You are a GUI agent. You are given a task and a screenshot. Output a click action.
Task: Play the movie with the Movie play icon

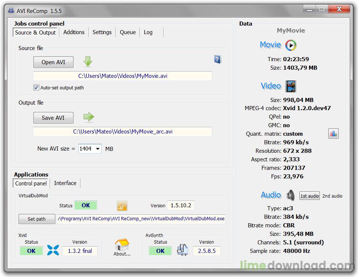(x=290, y=45)
